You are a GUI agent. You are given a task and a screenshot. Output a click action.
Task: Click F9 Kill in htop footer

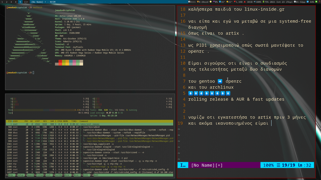(85, 175)
